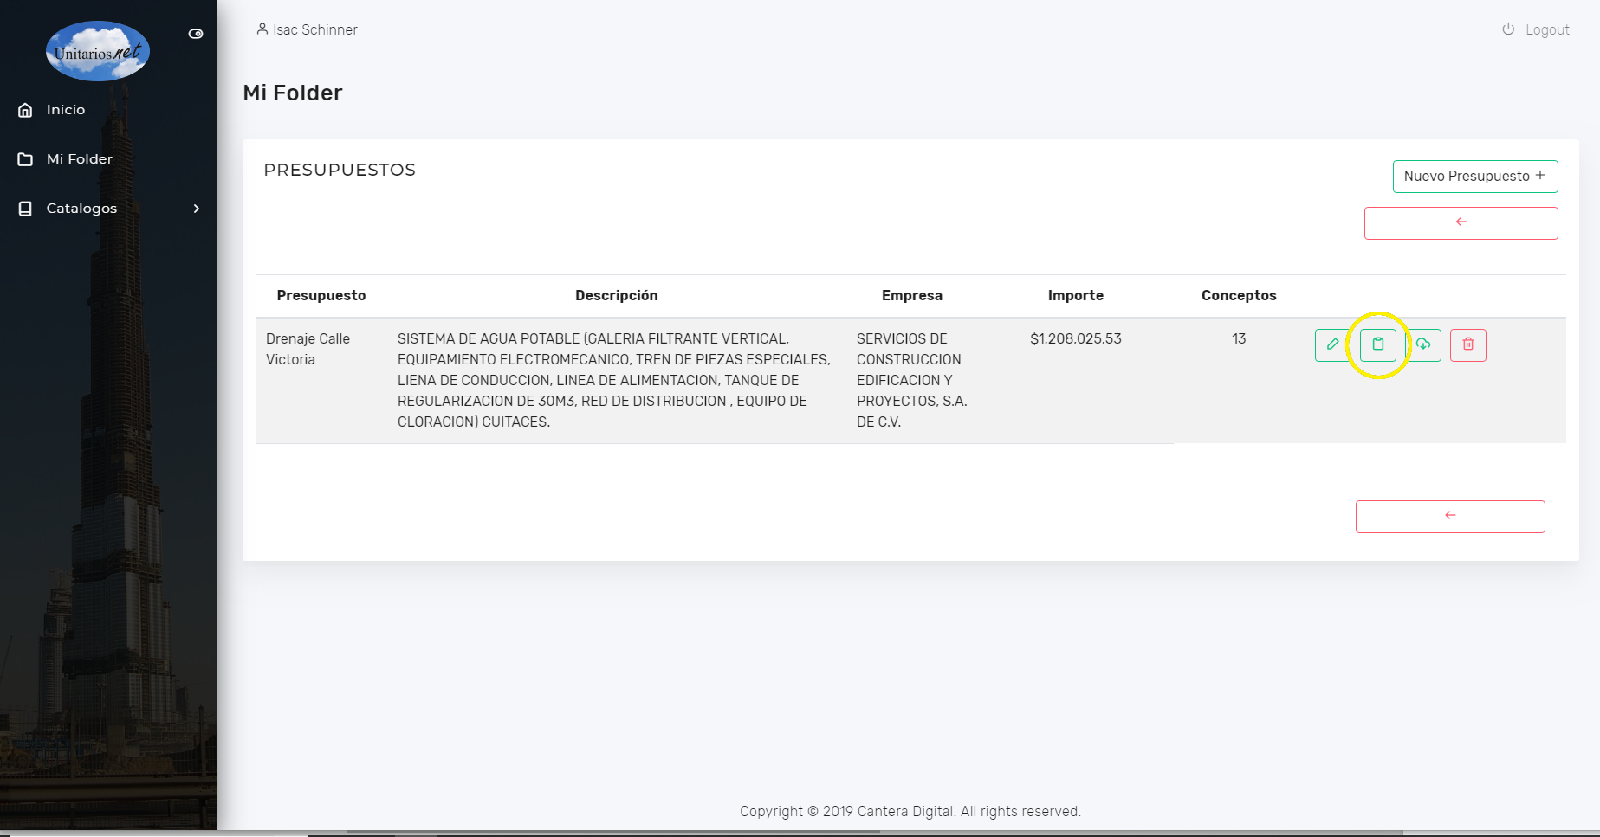Click Nuevo Presupuesto button
The width and height of the screenshot is (1600, 837).
coord(1475,177)
